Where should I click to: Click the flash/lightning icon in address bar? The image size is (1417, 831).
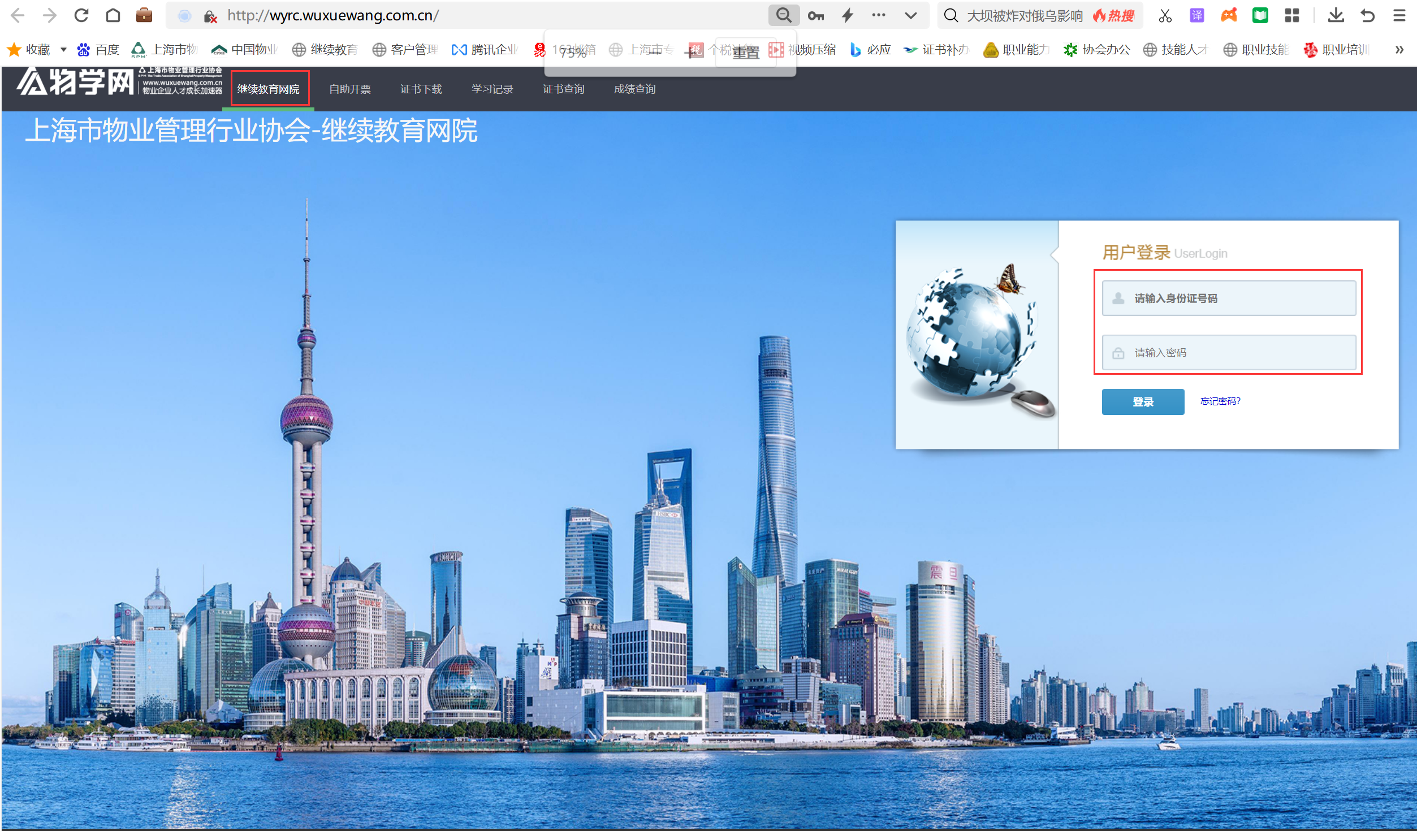click(x=847, y=15)
